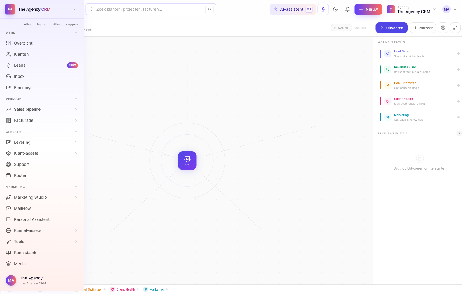The height and width of the screenshot is (294, 462).
Task: Click the Funnel-assets globe icon
Action: coord(8,230)
